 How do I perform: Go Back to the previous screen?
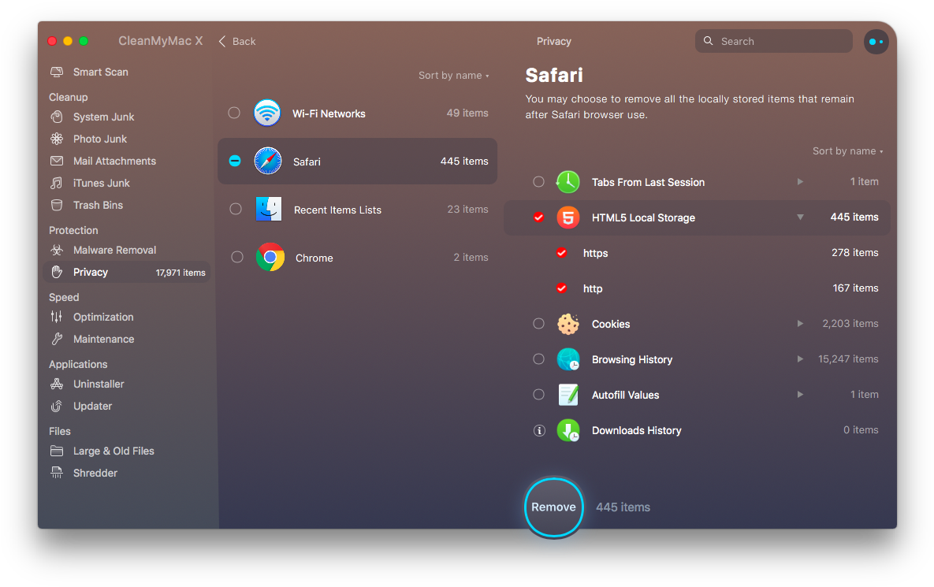237,41
